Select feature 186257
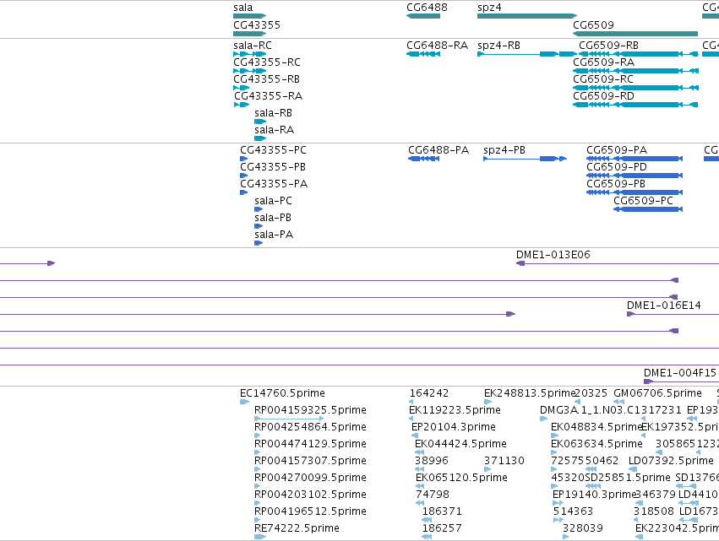 427,537
